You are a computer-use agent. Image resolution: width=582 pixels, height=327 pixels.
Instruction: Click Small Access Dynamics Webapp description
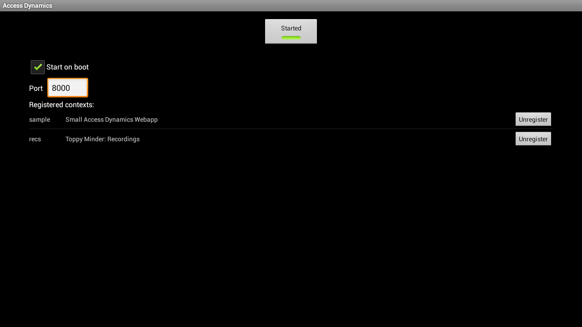[111, 119]
